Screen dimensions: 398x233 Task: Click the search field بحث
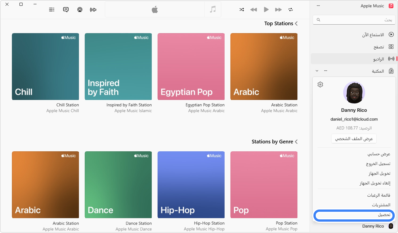pos(354,20)
